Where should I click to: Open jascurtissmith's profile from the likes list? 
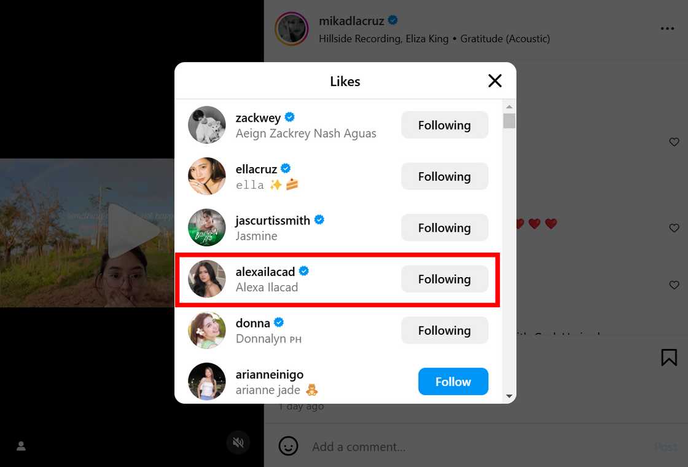click(x=274, y=219)
